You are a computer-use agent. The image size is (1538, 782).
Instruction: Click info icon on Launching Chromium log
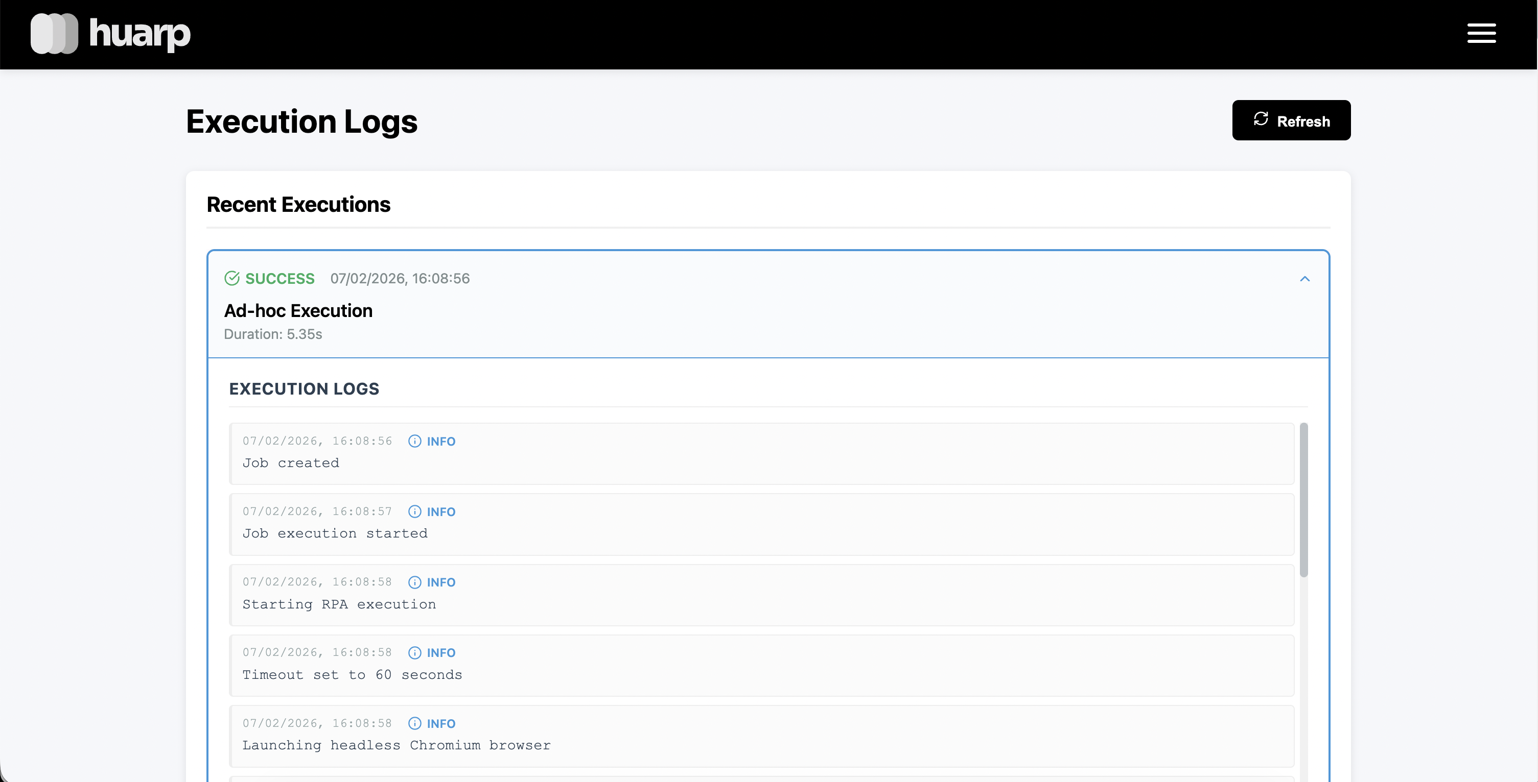point(414,723)
